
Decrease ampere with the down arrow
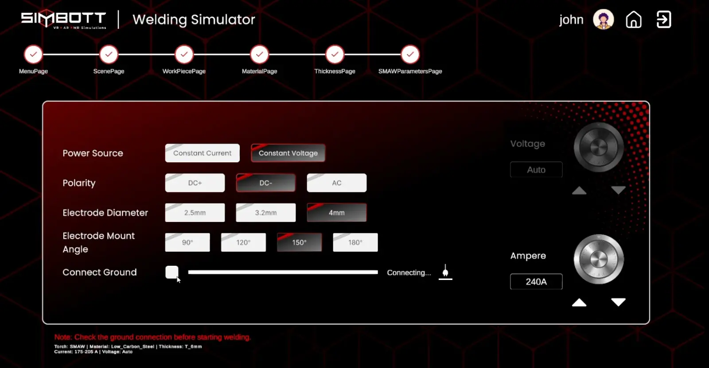click(x=618, y=303)
